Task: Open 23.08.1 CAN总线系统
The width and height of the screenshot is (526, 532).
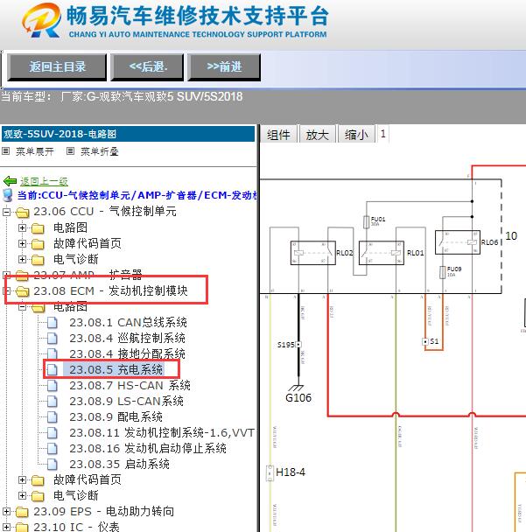Action: coord(128,322)
